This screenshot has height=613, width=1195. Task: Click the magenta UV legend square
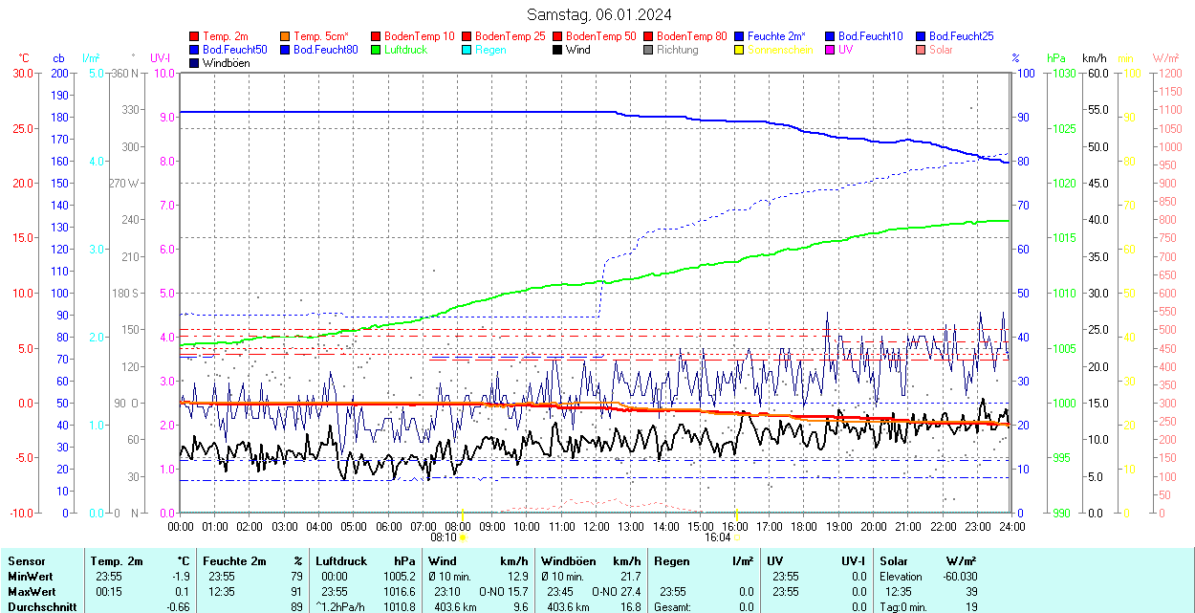coord(830,50)
